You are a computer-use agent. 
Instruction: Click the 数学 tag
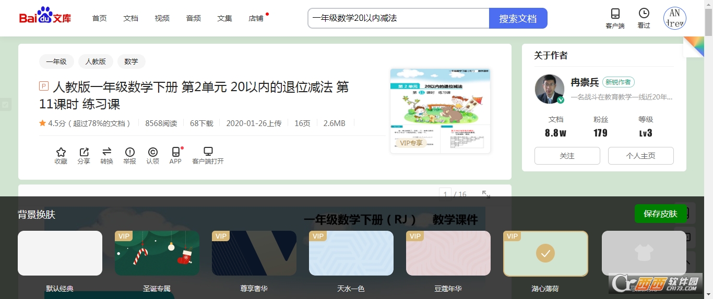pos(132,61)
